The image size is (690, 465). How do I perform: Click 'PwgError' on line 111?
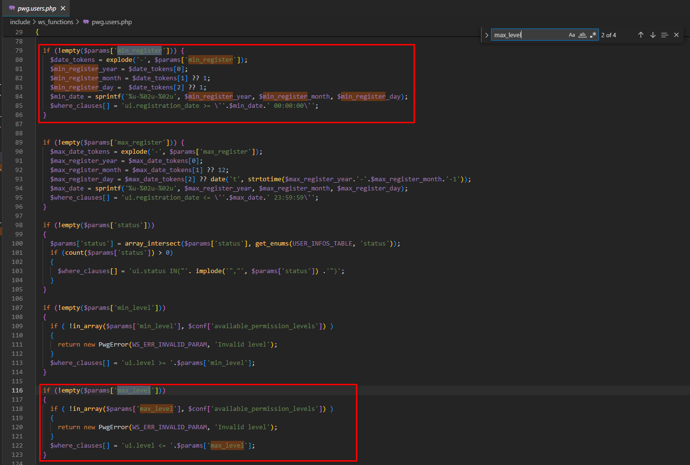pyautogui.click(x=113, y=344)
